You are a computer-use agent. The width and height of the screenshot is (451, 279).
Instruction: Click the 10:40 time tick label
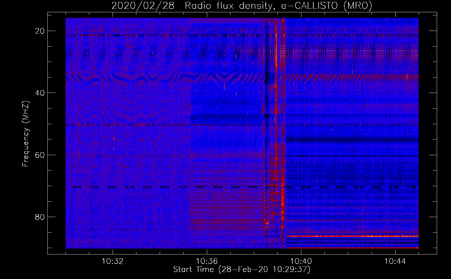click(x=301, y=261)
